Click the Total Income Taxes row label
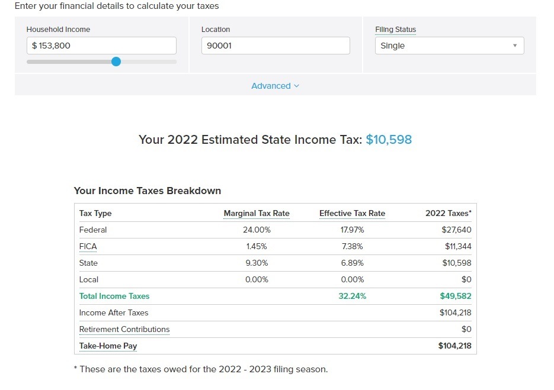This screenshot has height=390, width=554. coord(114,296)
